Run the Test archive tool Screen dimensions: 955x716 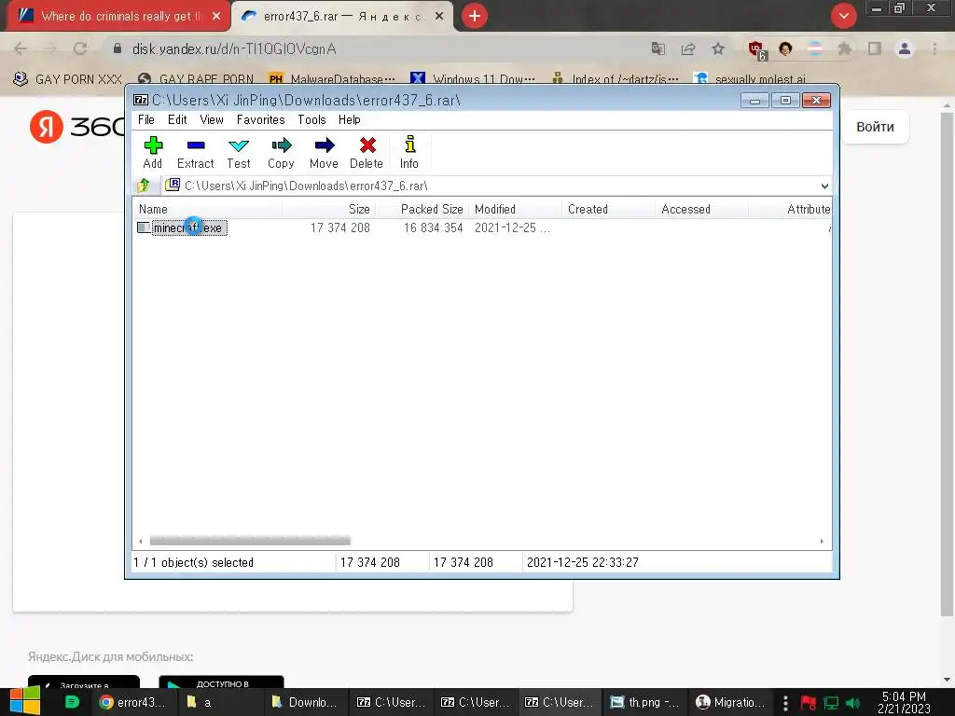tap(238, 152)
